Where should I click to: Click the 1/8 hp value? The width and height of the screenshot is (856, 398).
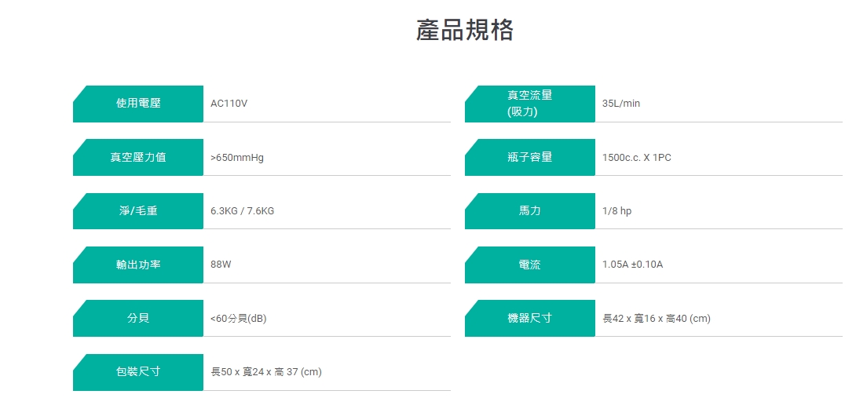tap(617, 210)
